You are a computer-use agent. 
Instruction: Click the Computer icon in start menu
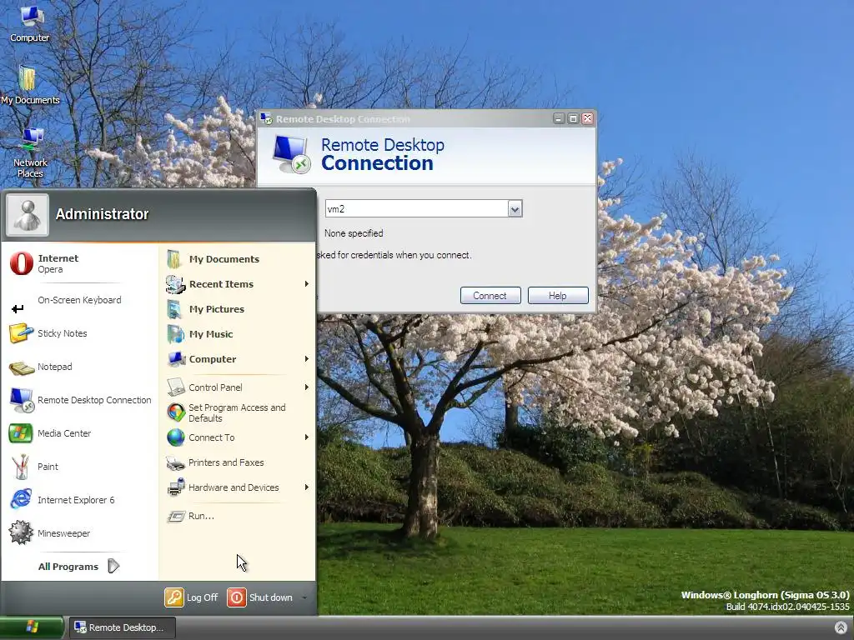click(x=177, y=359)
